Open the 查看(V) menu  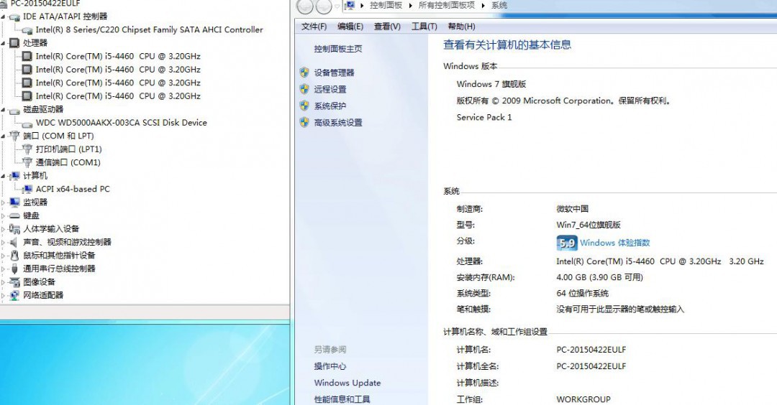click(x=387, y=27)
